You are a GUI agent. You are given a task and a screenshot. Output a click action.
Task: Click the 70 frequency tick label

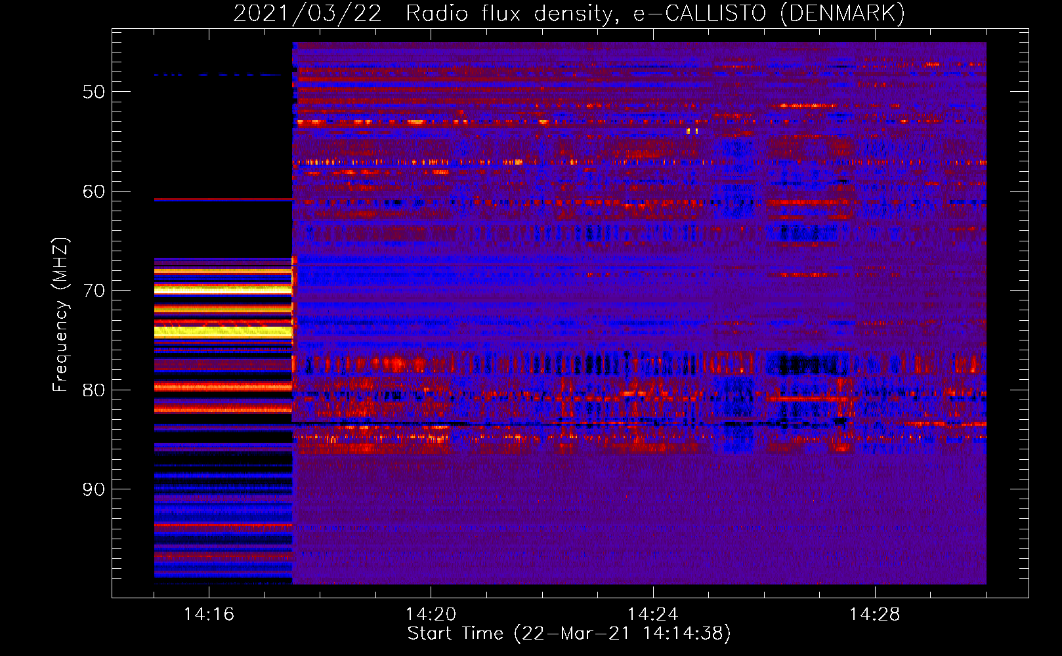94,291
